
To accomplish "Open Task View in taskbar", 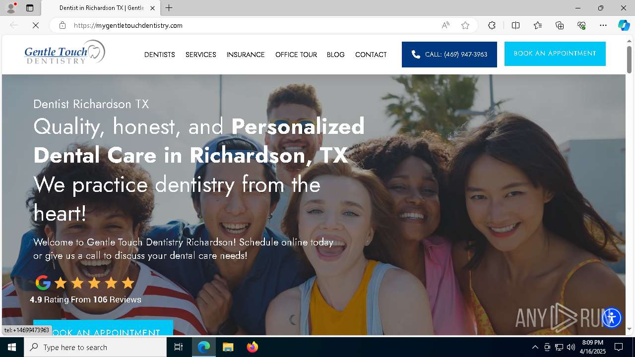I will (179, 347).
